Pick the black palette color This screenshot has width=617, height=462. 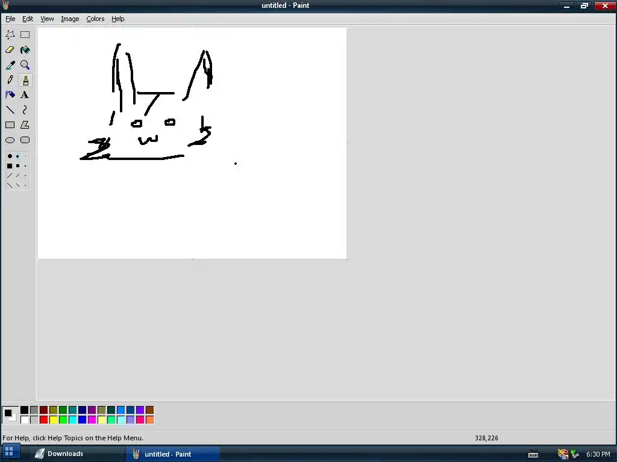pyautogui.click(x=24, y=410)
